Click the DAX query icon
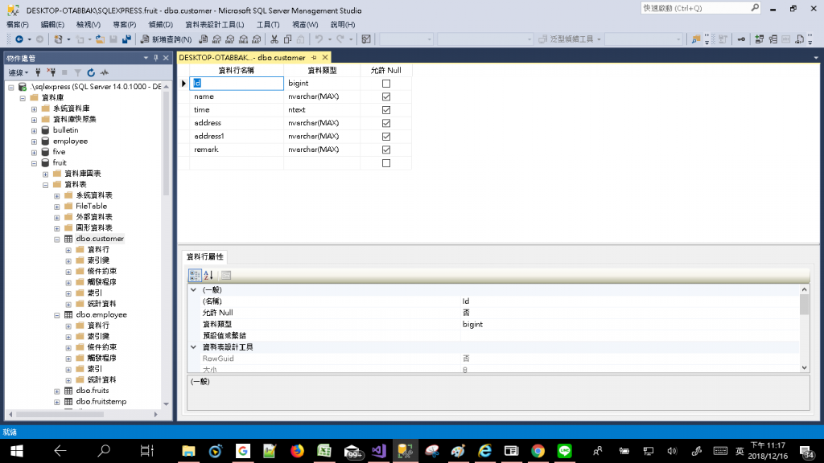The height and width of the screenshot is (463, 824). coord(257,39)
